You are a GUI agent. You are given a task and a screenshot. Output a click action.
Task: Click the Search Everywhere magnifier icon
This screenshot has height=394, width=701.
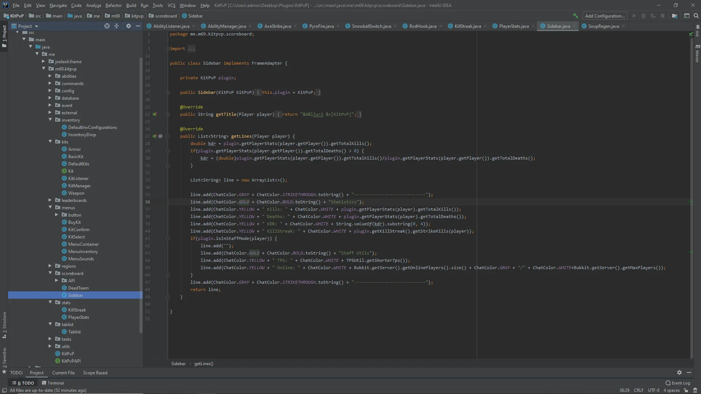click(696, 16)
